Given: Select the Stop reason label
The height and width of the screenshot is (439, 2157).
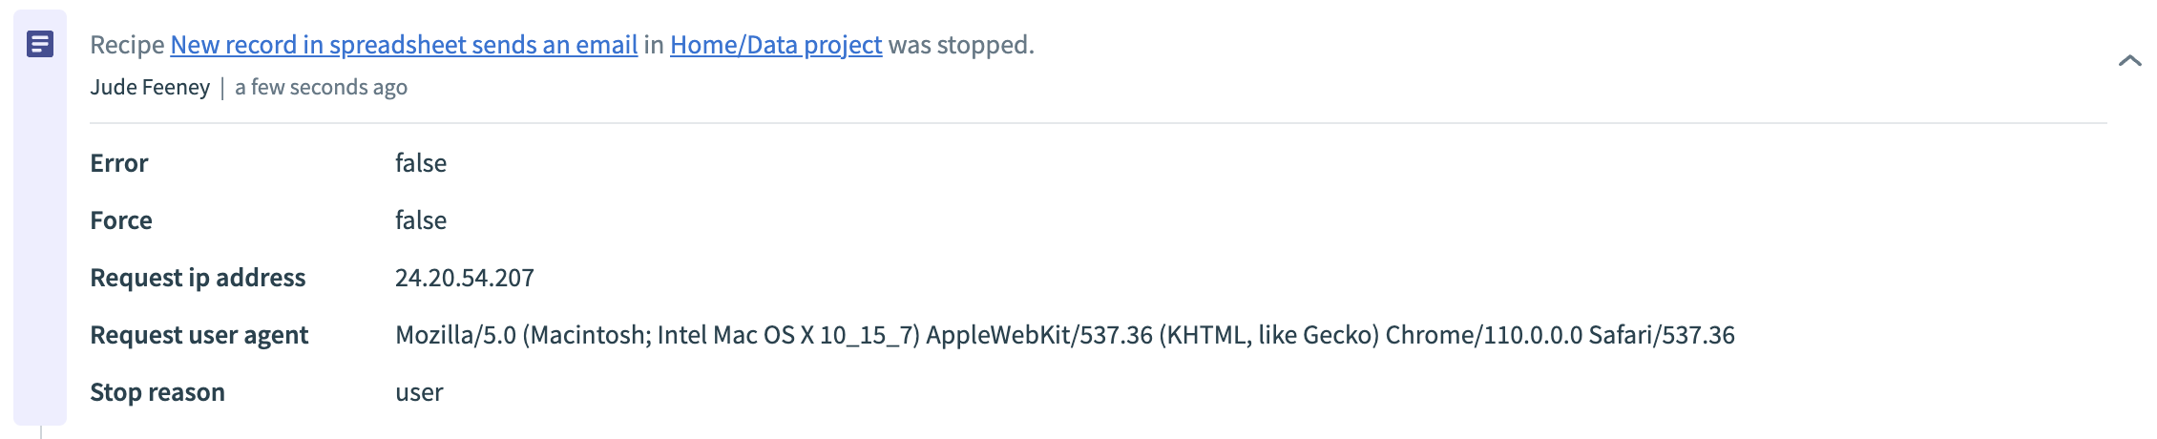Looking at the screenshot, I should tap(157, 392).
